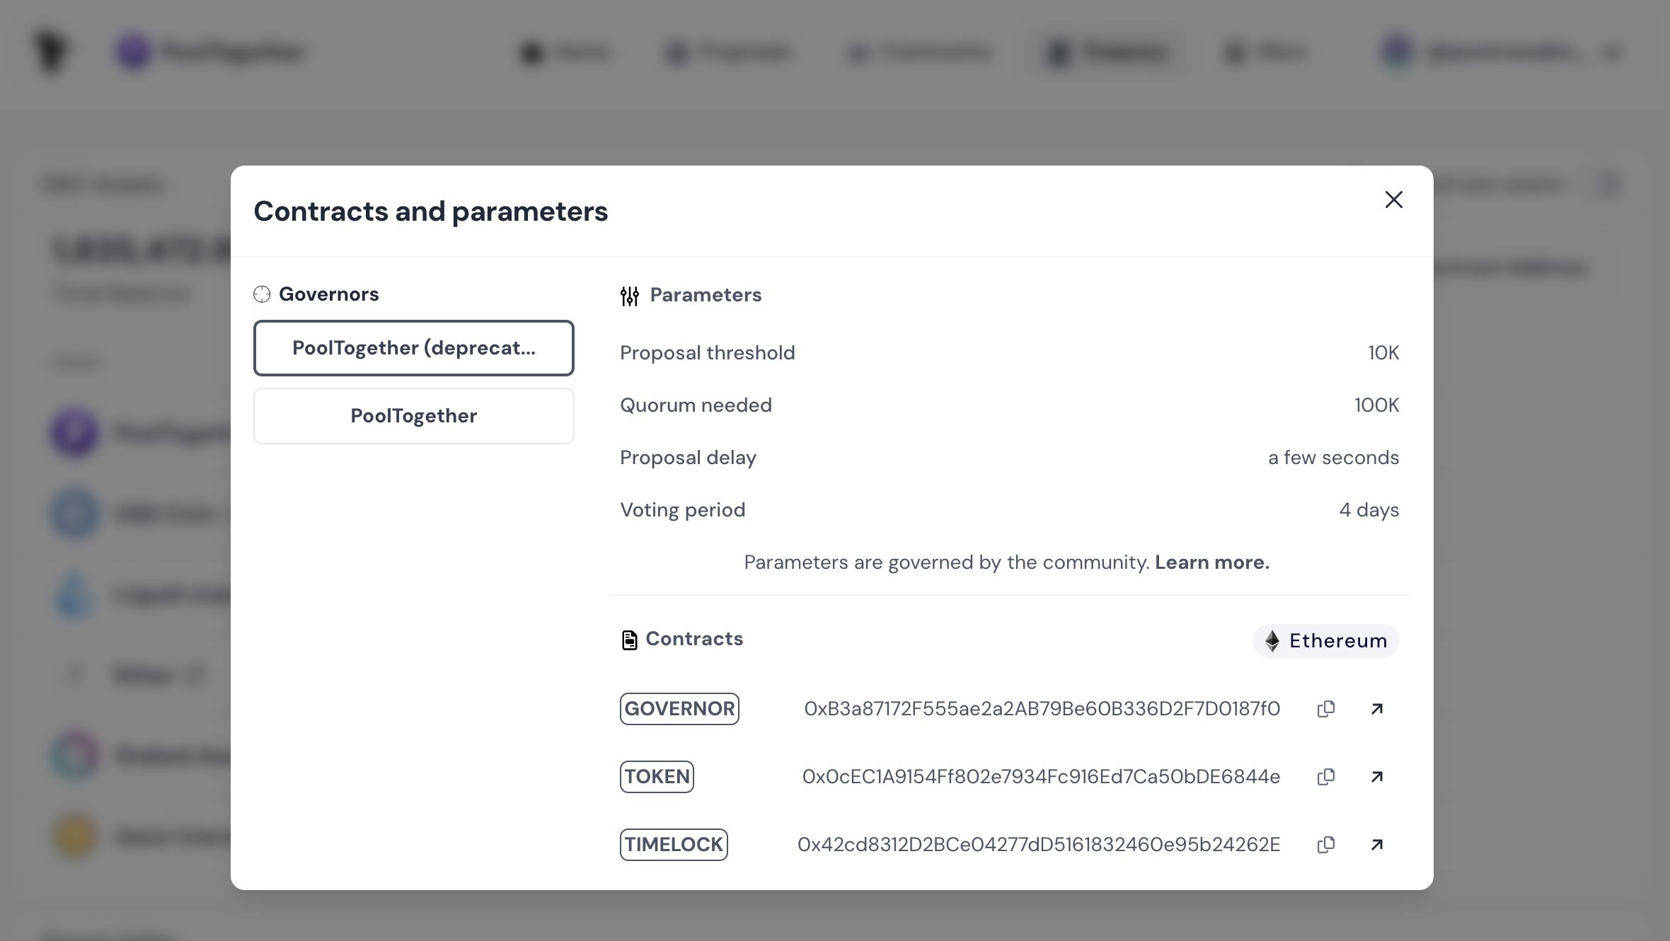Screen dimensions: 1670x941
Task: Click the TOKEN label badge
Action: pos(657,777)
